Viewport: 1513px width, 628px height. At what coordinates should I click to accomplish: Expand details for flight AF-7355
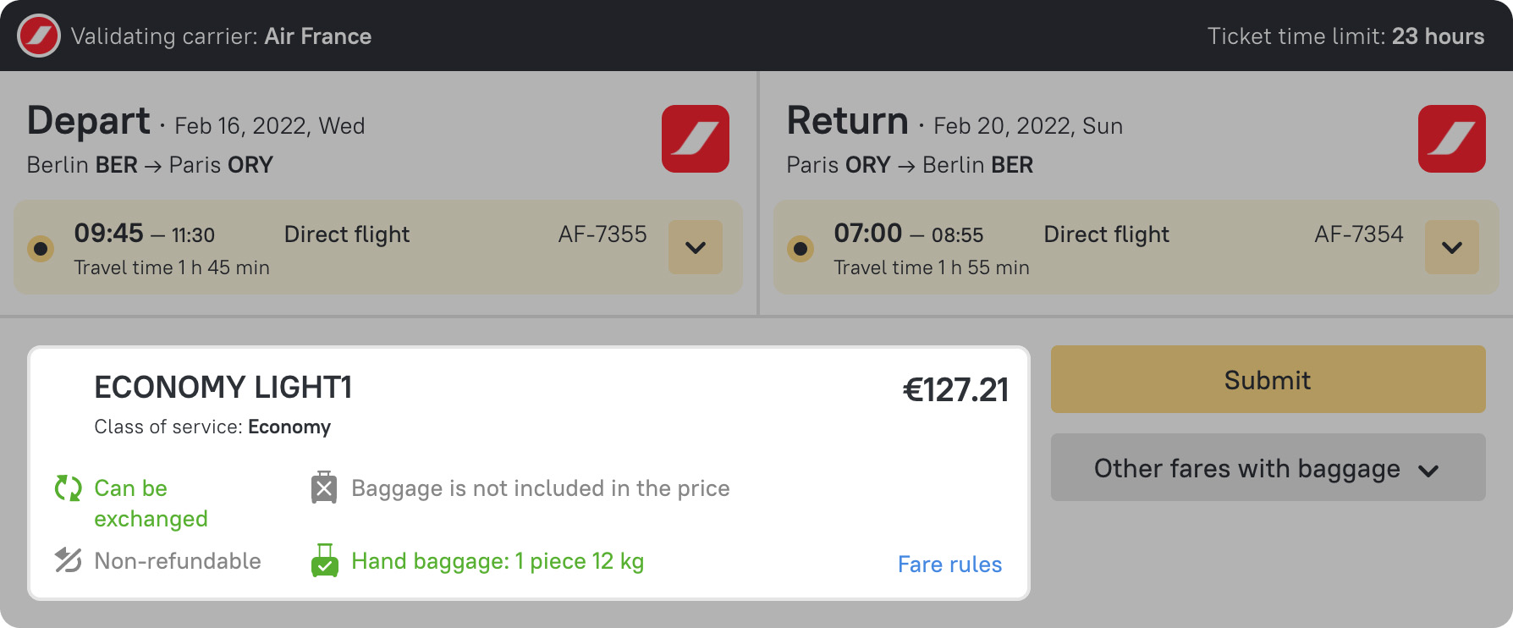click(696, 247)
